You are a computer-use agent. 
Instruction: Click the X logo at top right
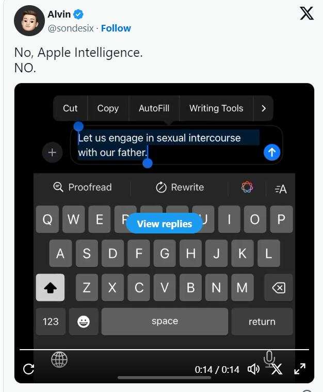(x=306, y=13)
